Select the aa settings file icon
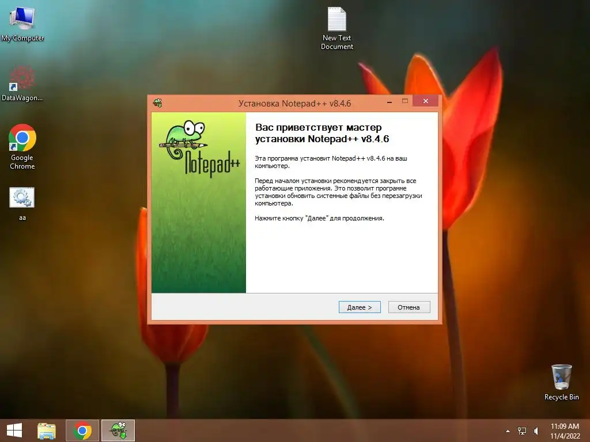590x442 pixels. [x=22, y=204]
